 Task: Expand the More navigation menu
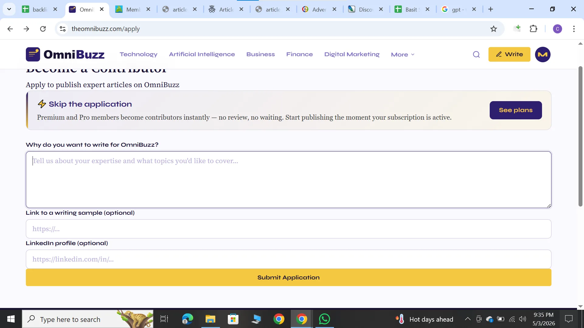(x=403, y=55)
